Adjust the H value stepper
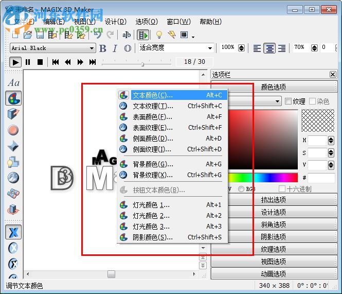The height and width of the screenshot is (294, 342). [331, 141]
